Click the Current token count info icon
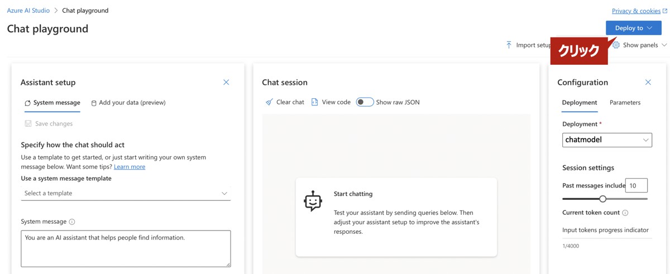This screenshot has height=274, width=670. click(625, 213)
